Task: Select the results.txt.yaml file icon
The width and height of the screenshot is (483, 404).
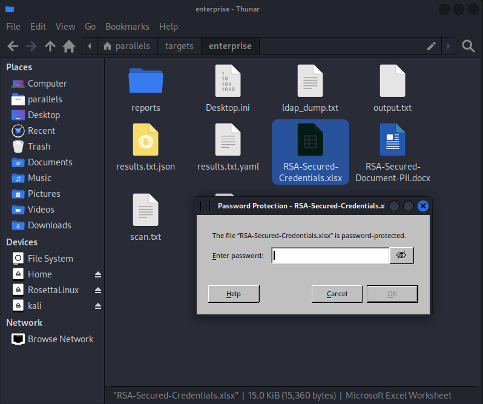Action: coord(228,139)
